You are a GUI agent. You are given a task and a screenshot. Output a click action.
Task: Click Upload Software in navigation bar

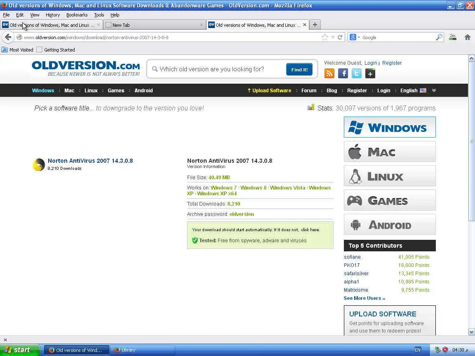(x=269, y=91)
